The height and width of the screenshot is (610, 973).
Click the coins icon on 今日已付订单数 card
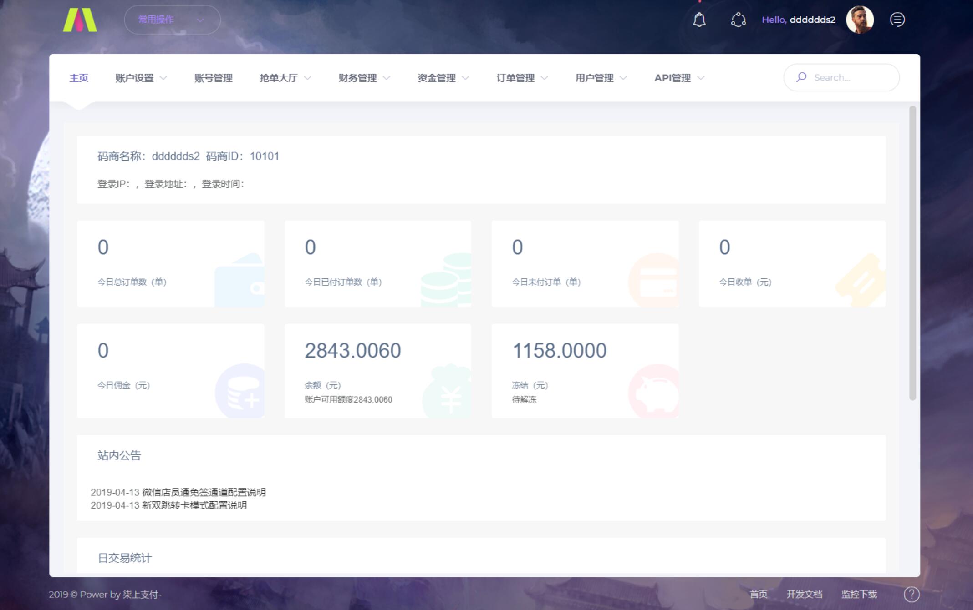pos(448,277)
